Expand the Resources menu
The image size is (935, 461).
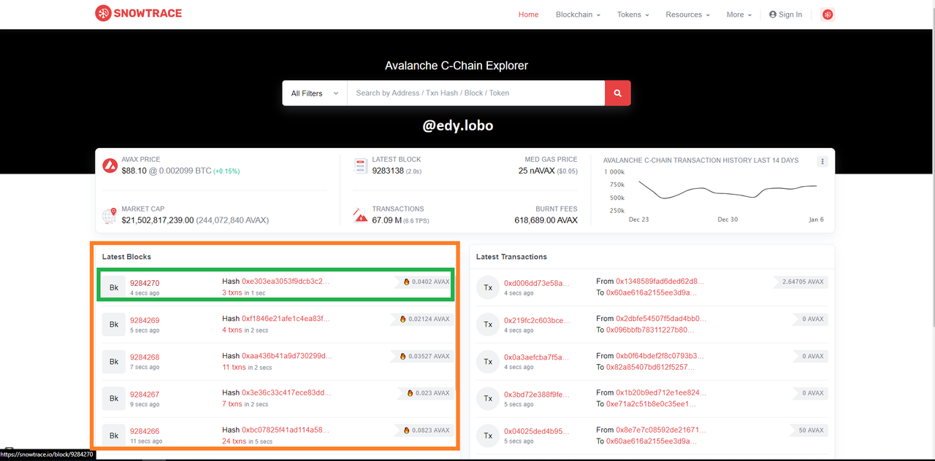click(687, 15)
